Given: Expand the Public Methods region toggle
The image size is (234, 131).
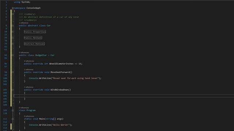Looking at the screenshot, I should coord(13,38).
